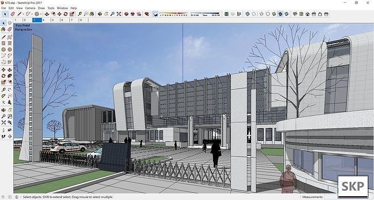
Task: Select the Eraser tool in the top toolbar
Action: coord(12,14)
